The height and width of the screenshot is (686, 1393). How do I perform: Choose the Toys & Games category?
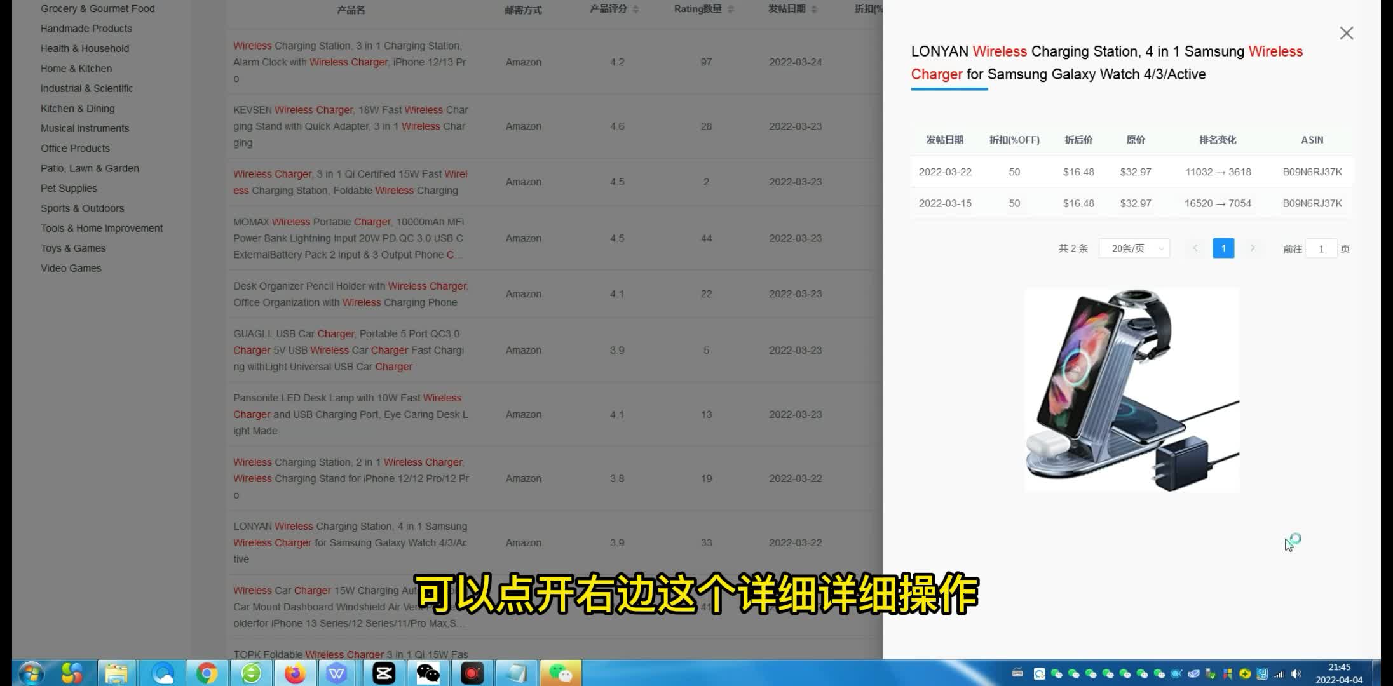[73, 248]
